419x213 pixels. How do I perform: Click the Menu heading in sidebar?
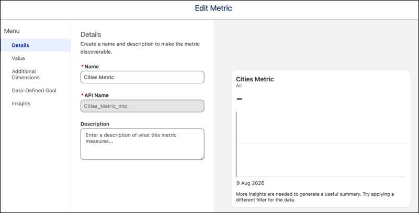pos(12,31)
